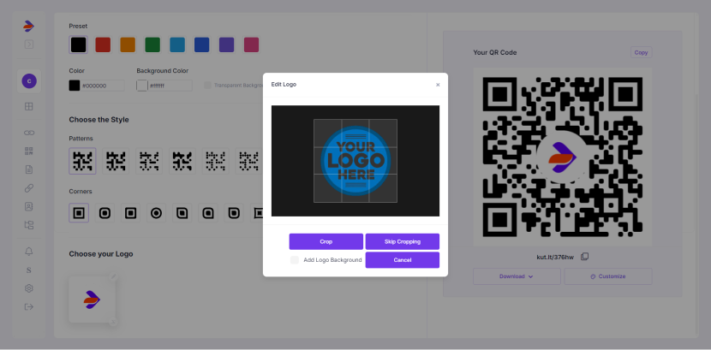
Task: Edit the logo with the pencil icon
Action: (113, 276)
